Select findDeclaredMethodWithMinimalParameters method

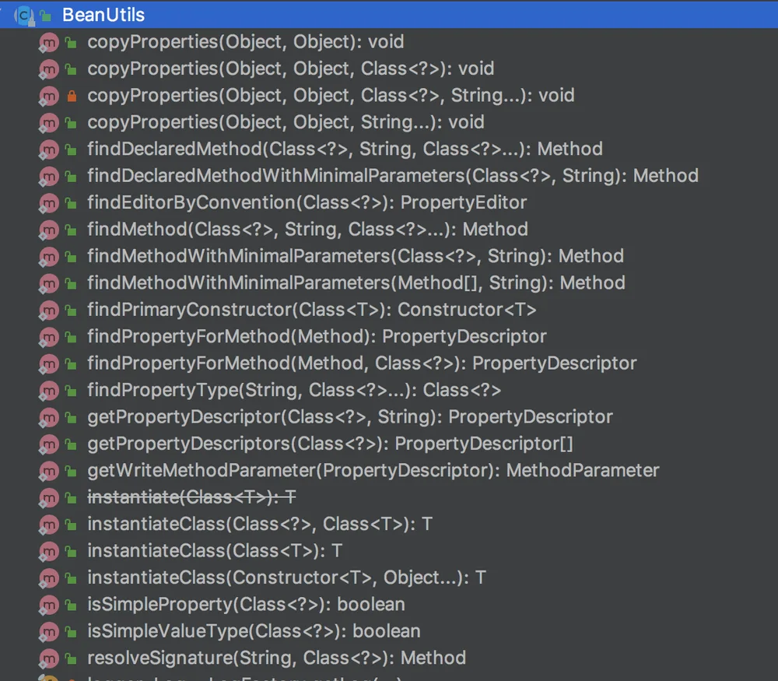click(393, 176)
